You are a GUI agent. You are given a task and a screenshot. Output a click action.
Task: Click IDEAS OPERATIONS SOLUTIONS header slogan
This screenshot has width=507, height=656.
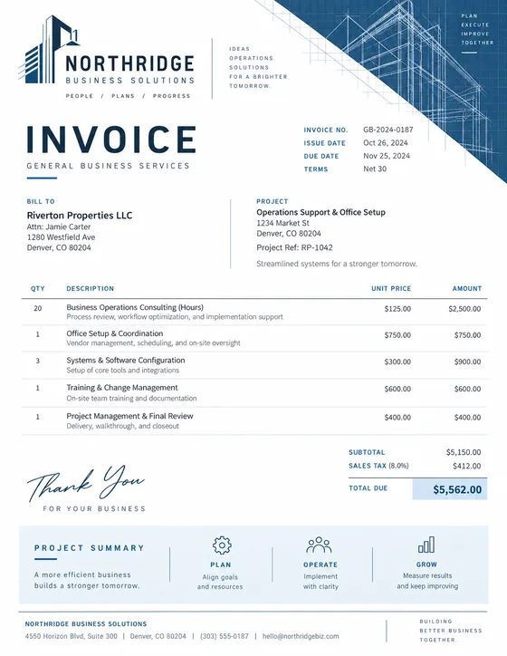coord(258,67)
